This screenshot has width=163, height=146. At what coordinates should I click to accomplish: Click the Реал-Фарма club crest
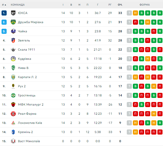click(x=13, y=114)
